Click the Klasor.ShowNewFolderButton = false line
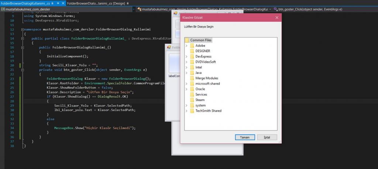This screenshot has width=378, height=169. coord(80,87)
